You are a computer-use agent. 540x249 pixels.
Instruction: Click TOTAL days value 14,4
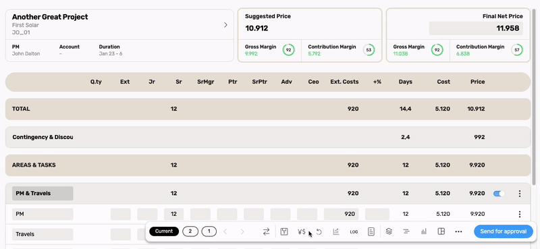pyautogui.click(x=406, y=109)
